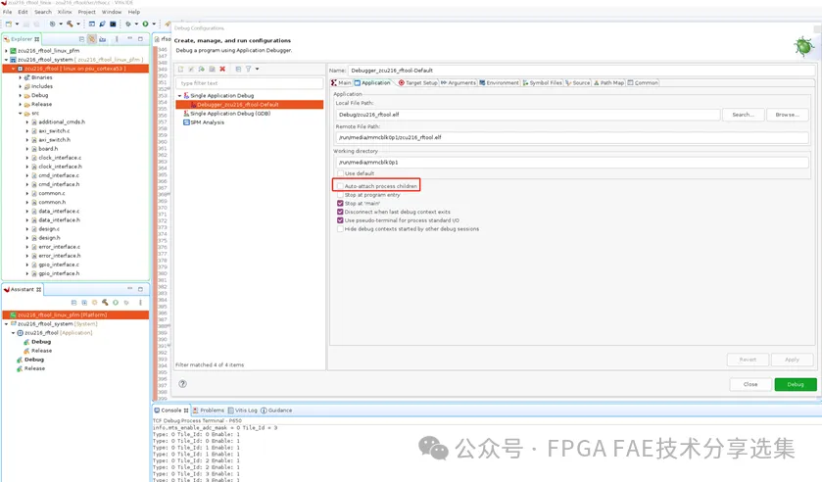Select Single Application Debug (GDB) in the tree

click(226, 114)
